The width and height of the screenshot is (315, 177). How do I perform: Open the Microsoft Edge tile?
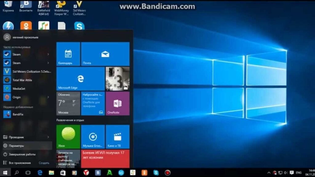[80, 79]
